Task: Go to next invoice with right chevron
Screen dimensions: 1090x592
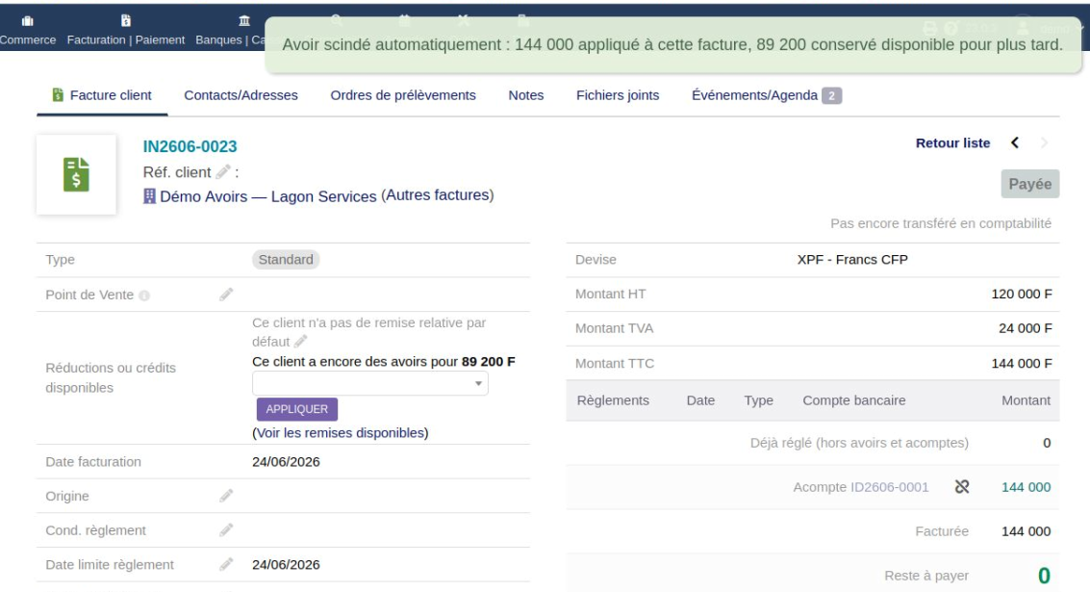Action: coord(1044,142)
